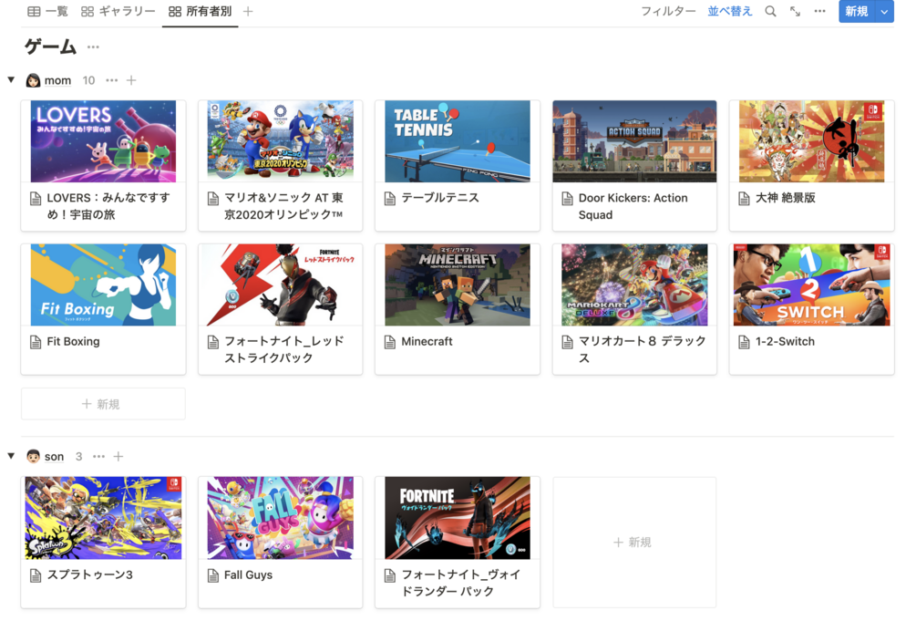916x621 pixels.
Task: Click page icon next to Minecraft
Action: (x=390, y=341)
